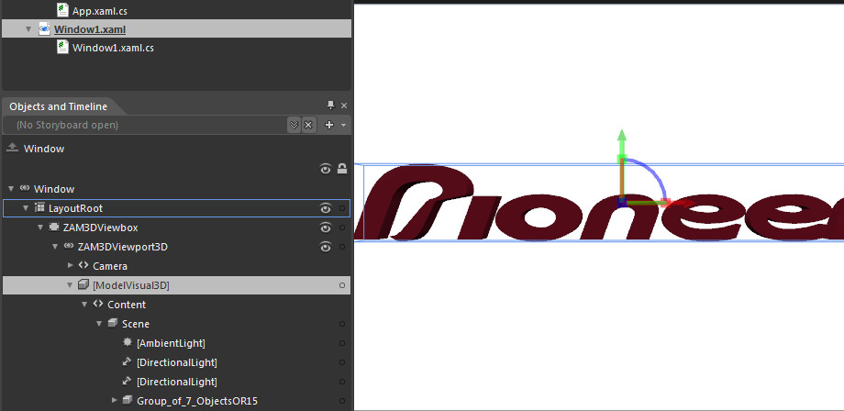Toggle lock for Group_of_7_ObjectsOR15 row
844x411 pixels.
click(x=342, y=401)
